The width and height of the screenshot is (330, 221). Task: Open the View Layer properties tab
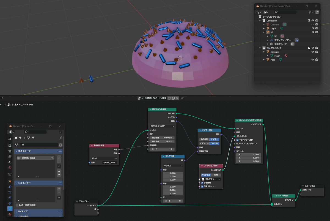click(10, 156)
